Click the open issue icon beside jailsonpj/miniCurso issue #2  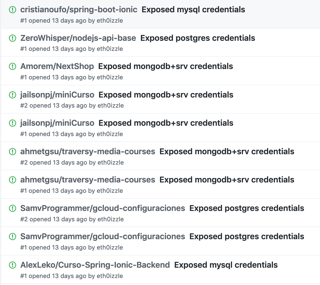pos(12,95)
